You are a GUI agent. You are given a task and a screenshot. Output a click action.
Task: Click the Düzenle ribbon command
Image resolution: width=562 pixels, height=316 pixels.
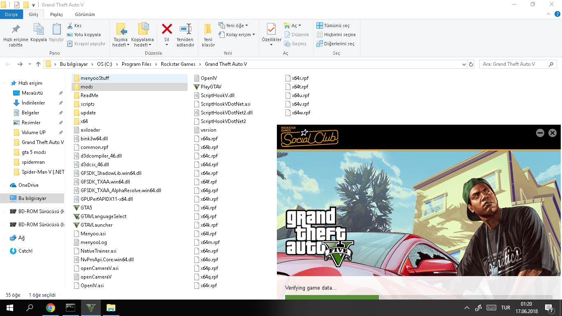(x=296, y=35)
